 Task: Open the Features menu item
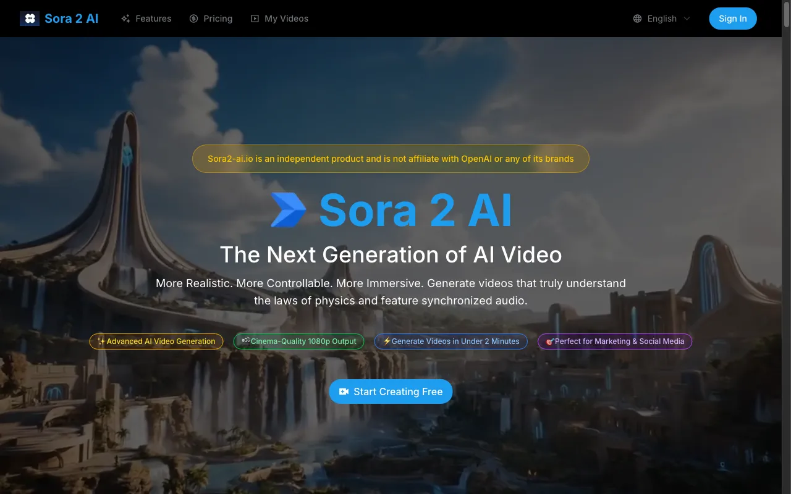146,19
